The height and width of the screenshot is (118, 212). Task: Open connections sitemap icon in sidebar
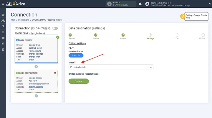(3, 21)
